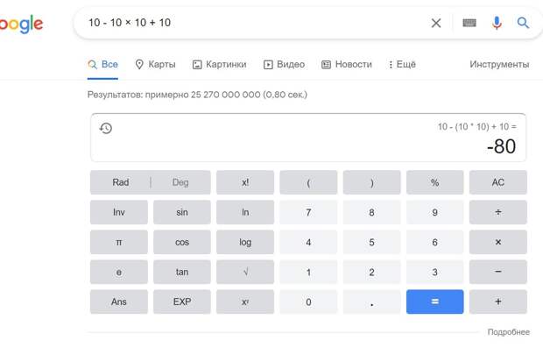Switch to the Новости tab

[x=346, y=65]
